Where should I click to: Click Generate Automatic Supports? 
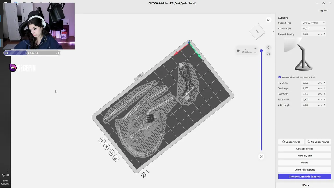[305, 177]
